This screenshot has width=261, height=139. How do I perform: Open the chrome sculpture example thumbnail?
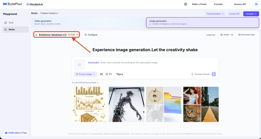pos(126,104)
